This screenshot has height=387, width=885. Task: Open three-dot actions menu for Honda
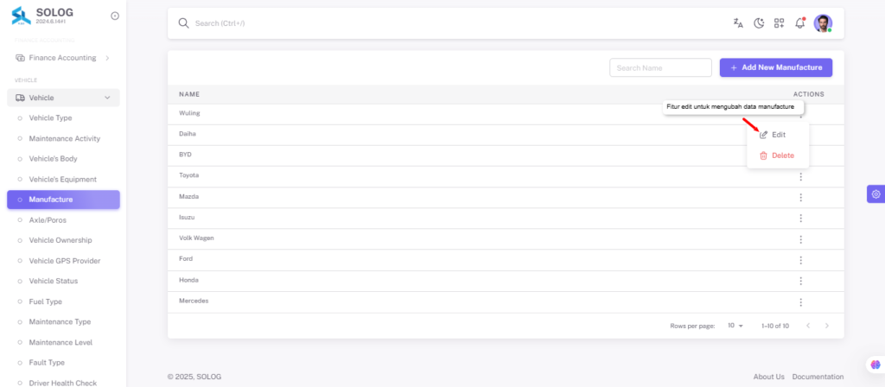tap(800, 281)
